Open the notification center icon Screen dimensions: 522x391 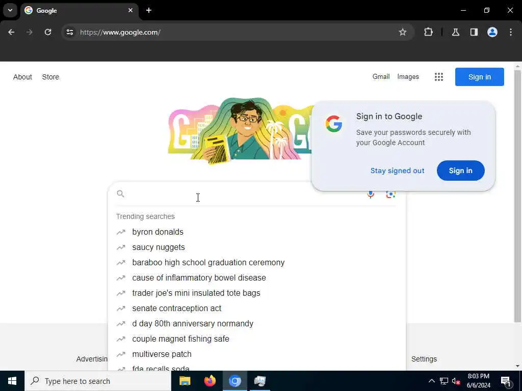[506, 381]
